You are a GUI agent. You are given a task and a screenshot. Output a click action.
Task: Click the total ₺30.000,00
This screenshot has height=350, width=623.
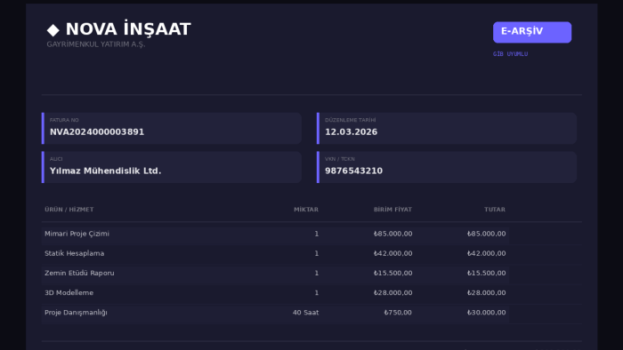486,313
